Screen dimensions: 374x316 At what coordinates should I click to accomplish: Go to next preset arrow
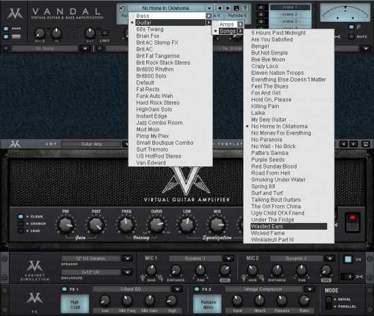coord(228,8)
